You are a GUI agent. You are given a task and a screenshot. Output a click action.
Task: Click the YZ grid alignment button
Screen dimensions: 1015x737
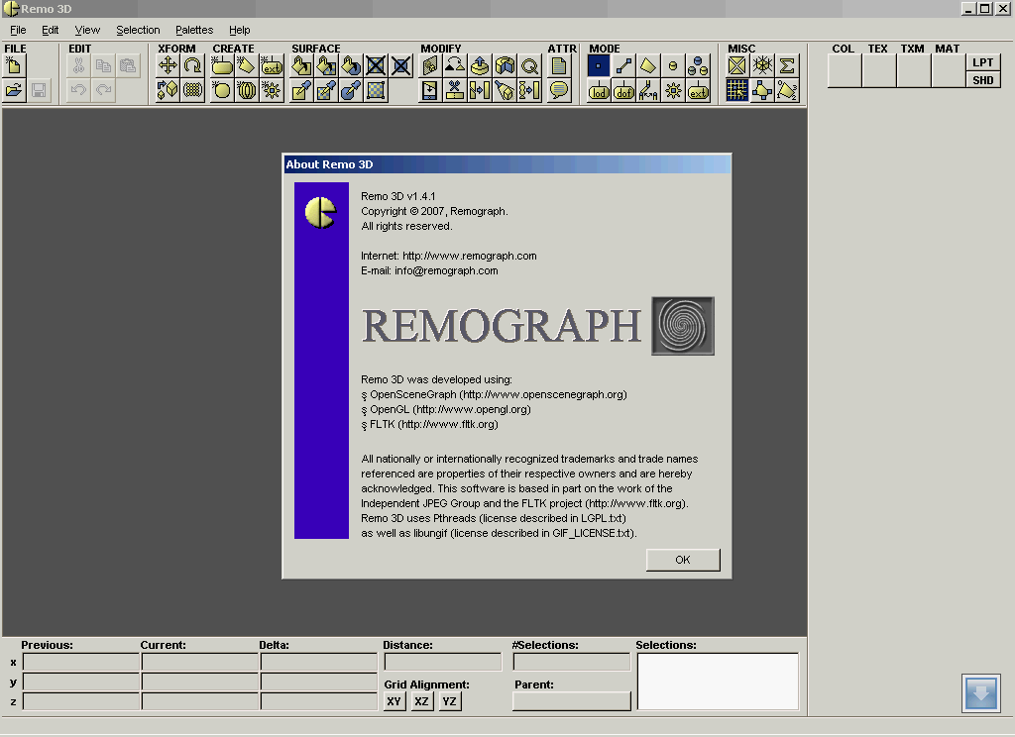click(449, 701)
